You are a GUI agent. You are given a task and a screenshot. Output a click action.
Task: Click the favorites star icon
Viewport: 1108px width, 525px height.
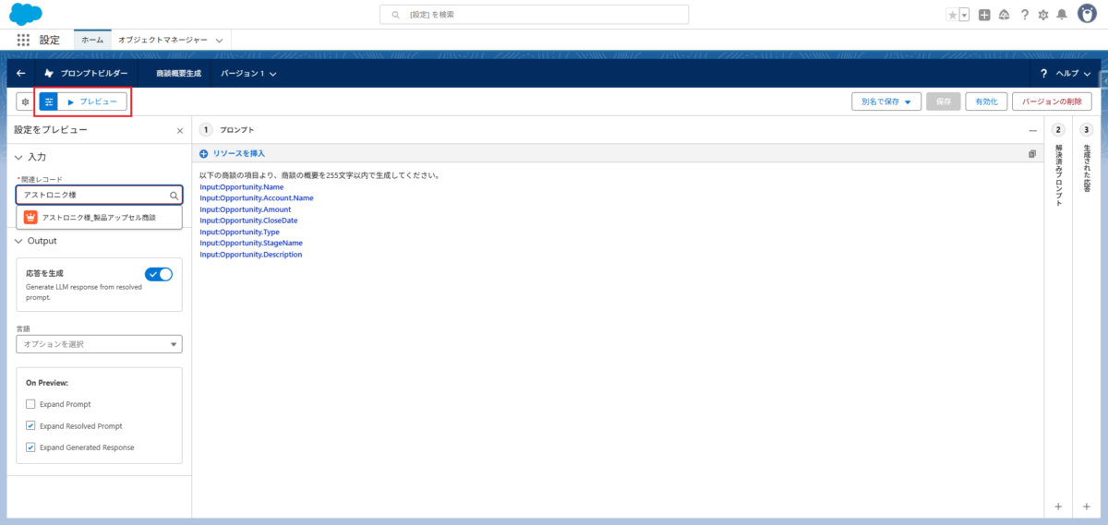[x=952, y=15]
